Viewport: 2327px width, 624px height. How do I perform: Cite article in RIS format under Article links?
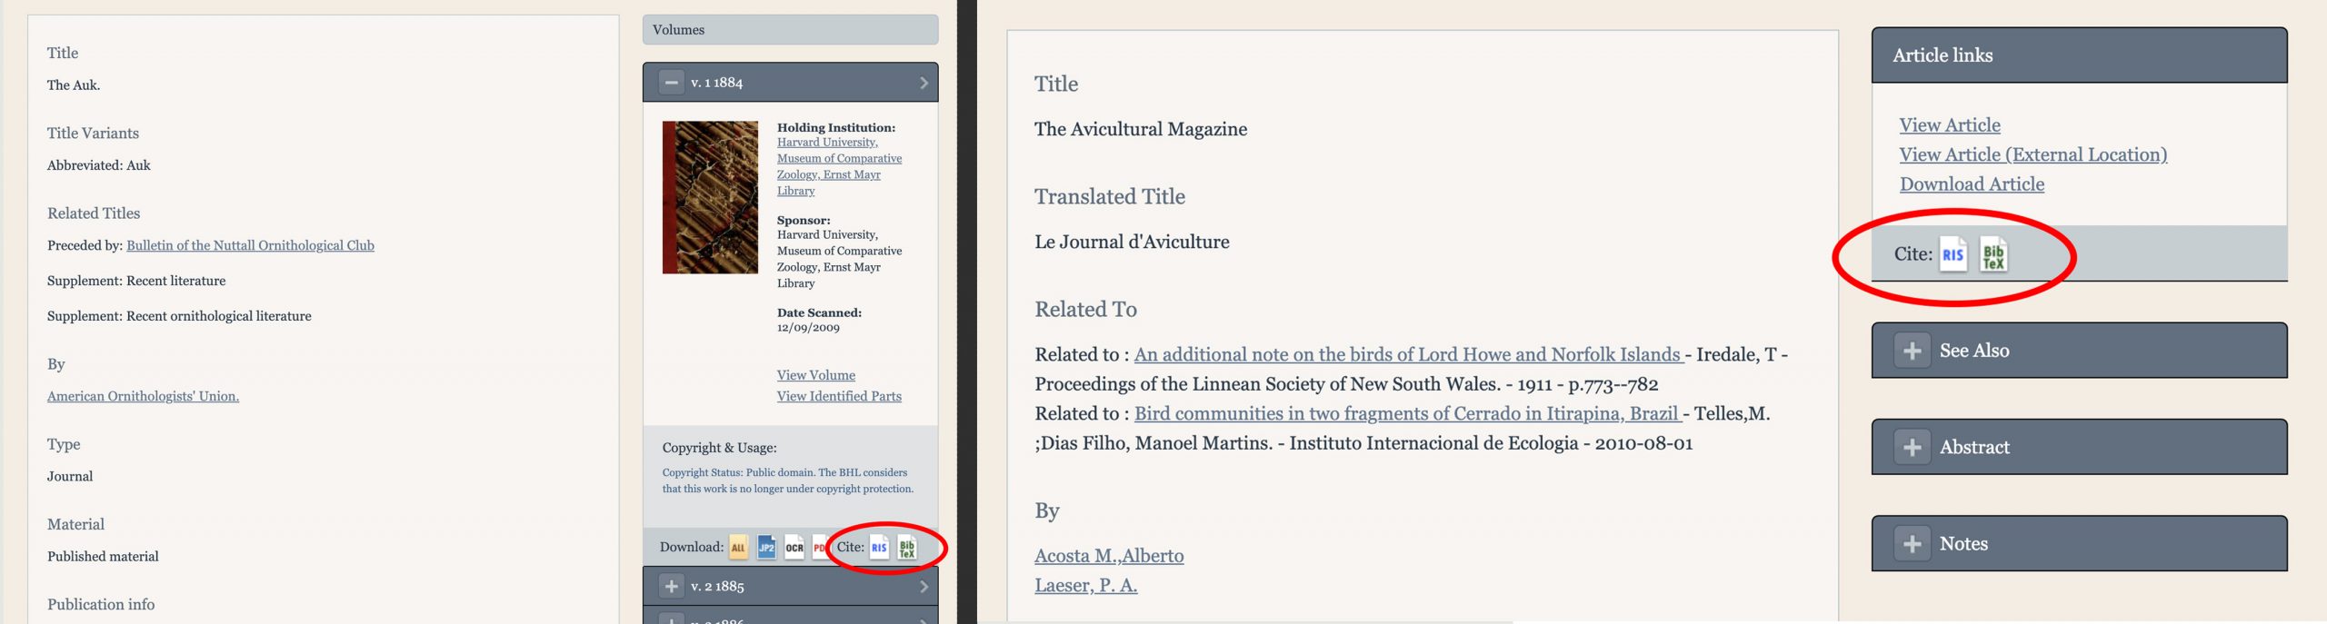pos(1952,254)
